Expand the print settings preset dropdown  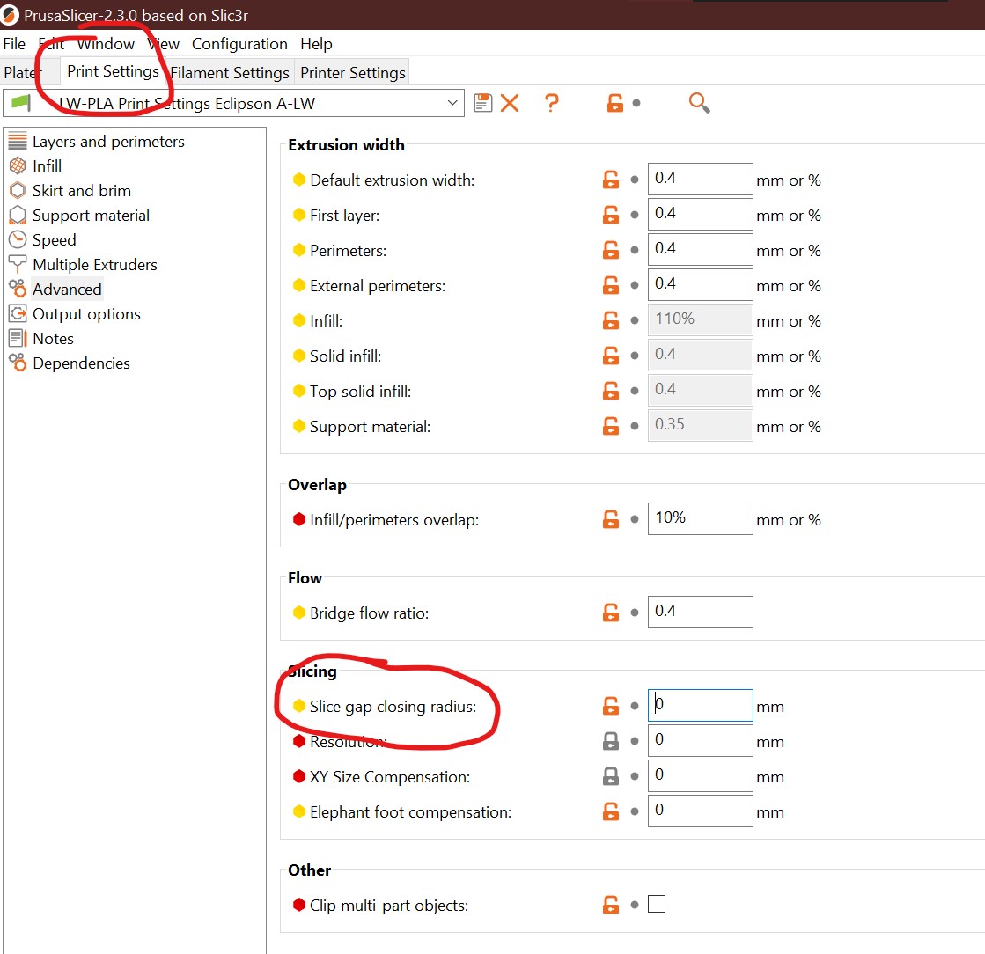[452, 103]
